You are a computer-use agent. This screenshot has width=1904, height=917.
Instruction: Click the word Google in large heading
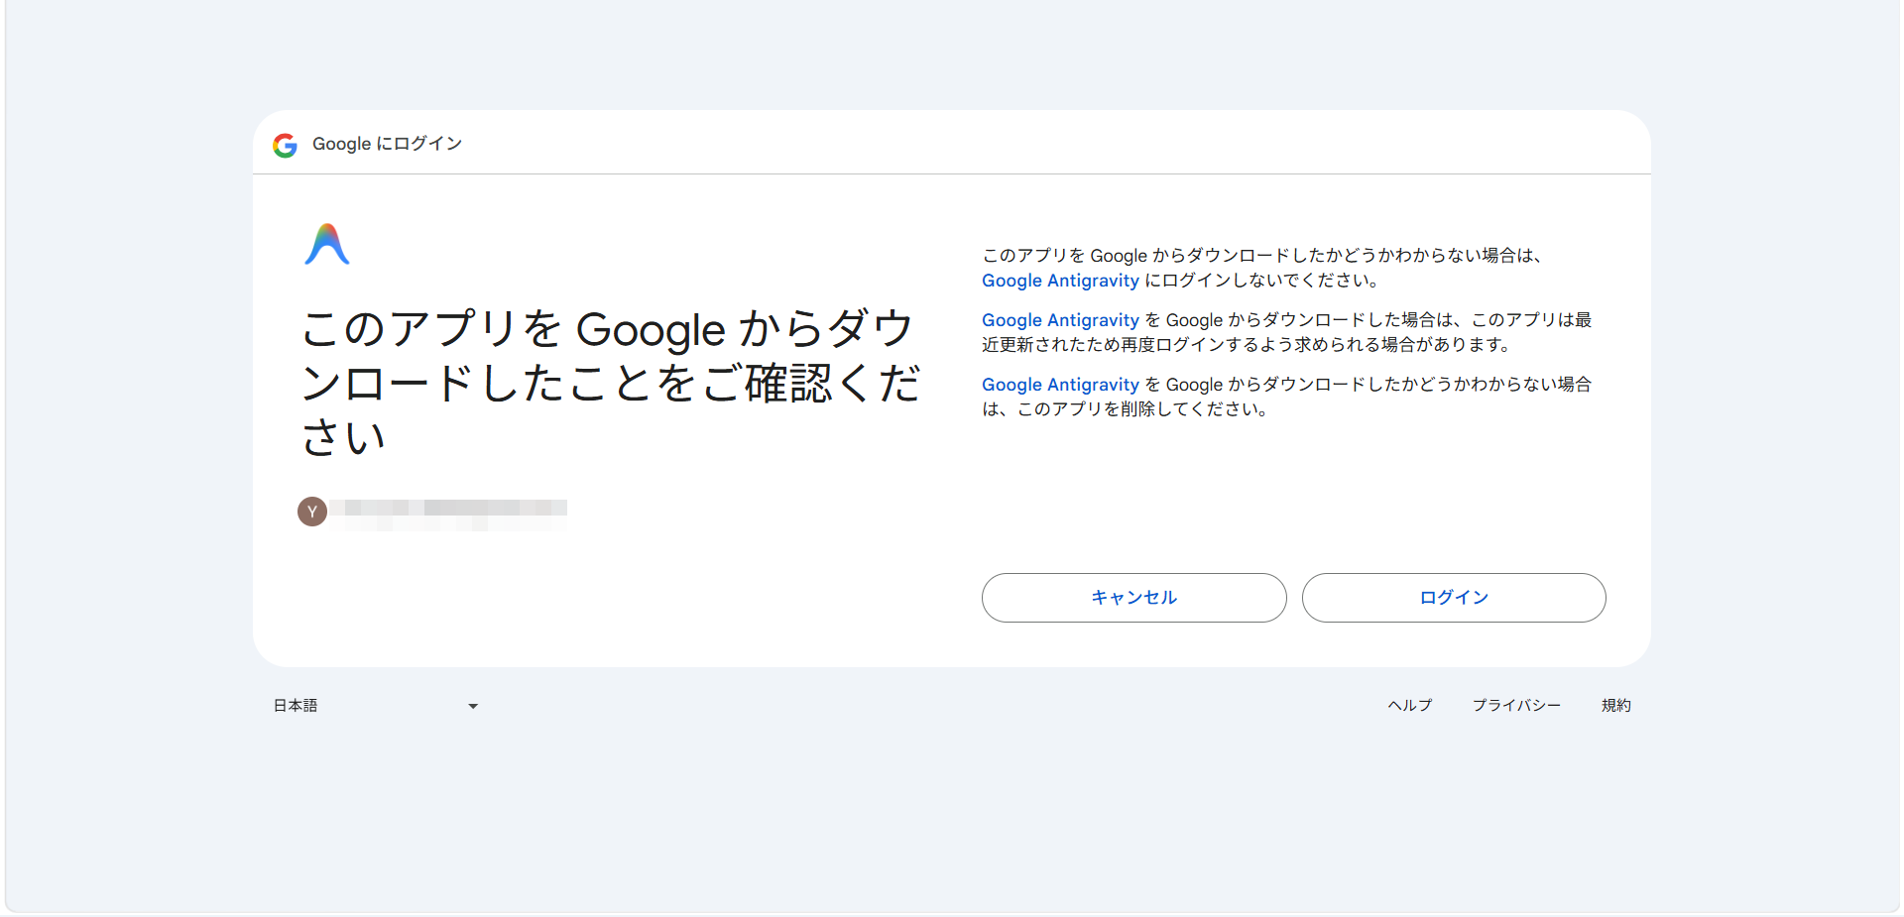[651, 330]
